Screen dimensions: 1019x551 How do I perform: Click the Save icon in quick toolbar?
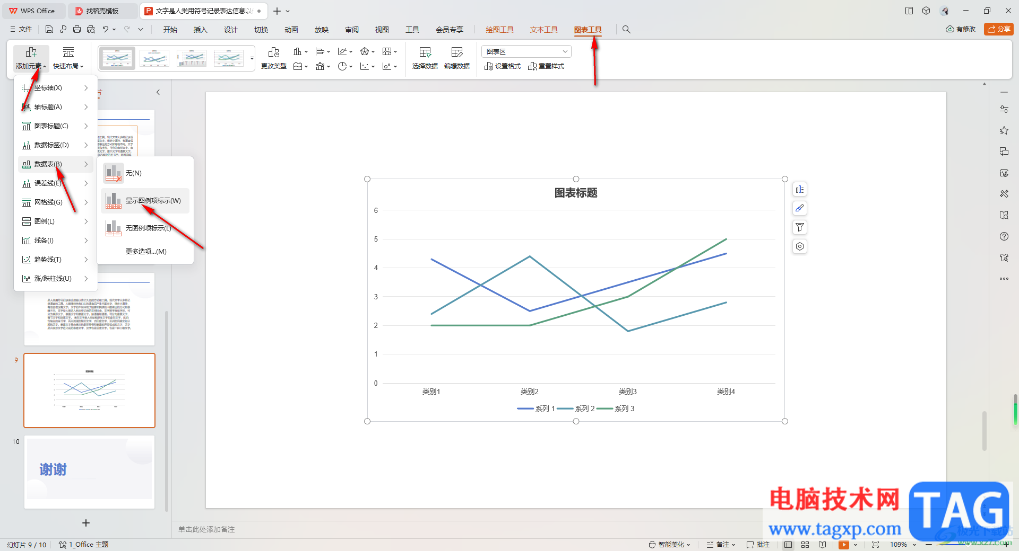49,30
